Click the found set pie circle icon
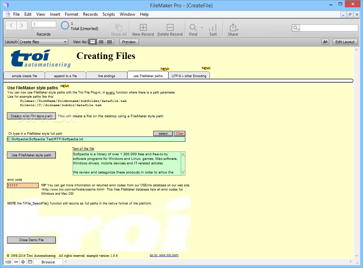This screenshot has width=363, height=268. (65, 25)
